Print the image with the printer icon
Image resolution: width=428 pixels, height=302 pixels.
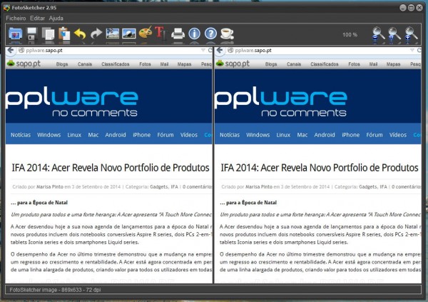178,34
